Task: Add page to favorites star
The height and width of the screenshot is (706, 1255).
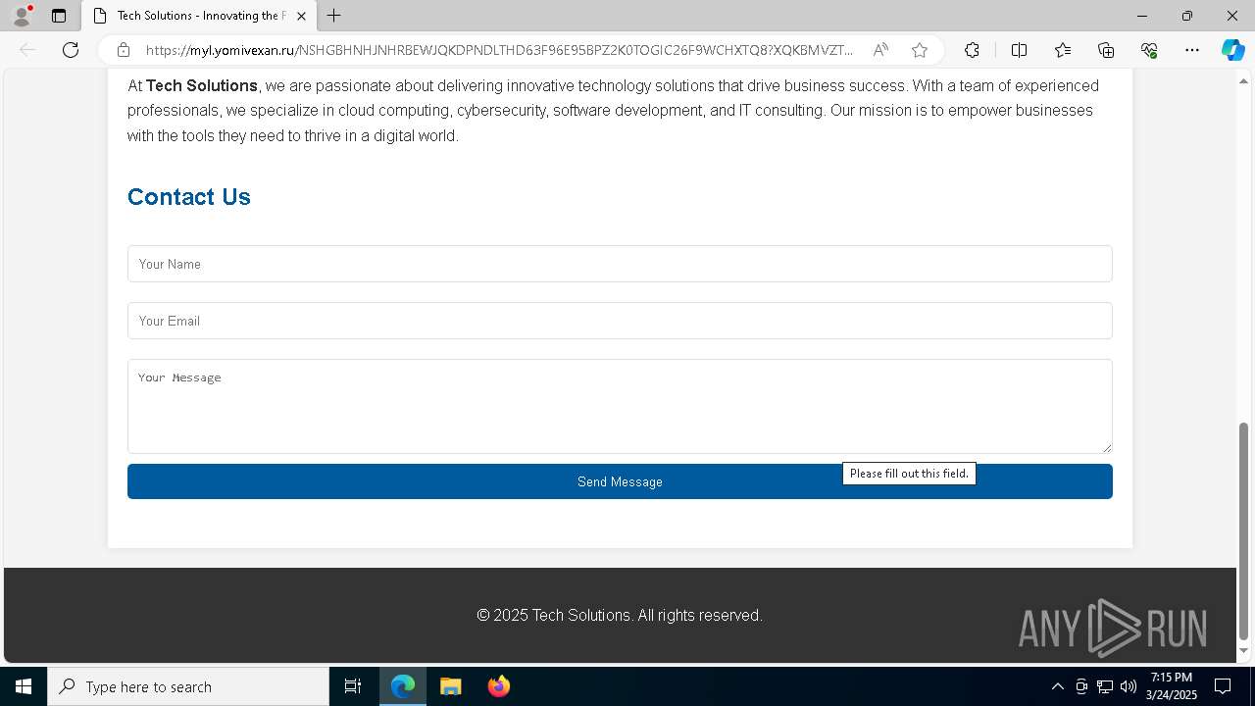Action: click(920, 50)
